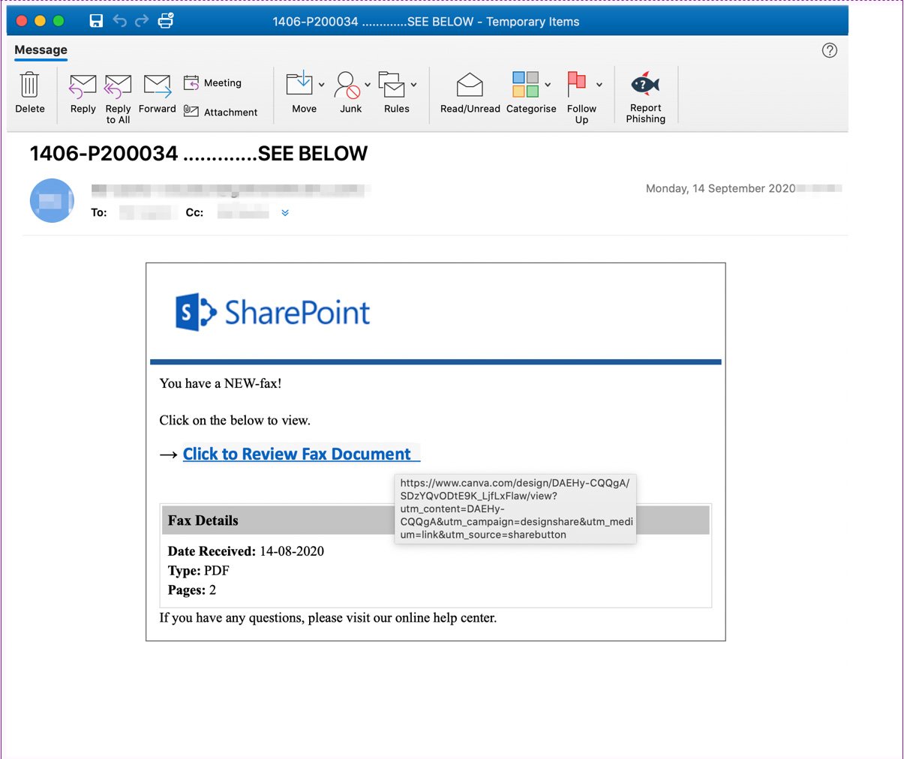Open the Rules icon
The image size is (904, 759).
pos(392,85)
